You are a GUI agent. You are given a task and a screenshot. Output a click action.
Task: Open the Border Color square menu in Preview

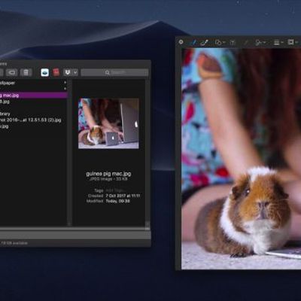click(x=293, y=42)
